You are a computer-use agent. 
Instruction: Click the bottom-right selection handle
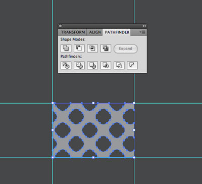(134, 157)
